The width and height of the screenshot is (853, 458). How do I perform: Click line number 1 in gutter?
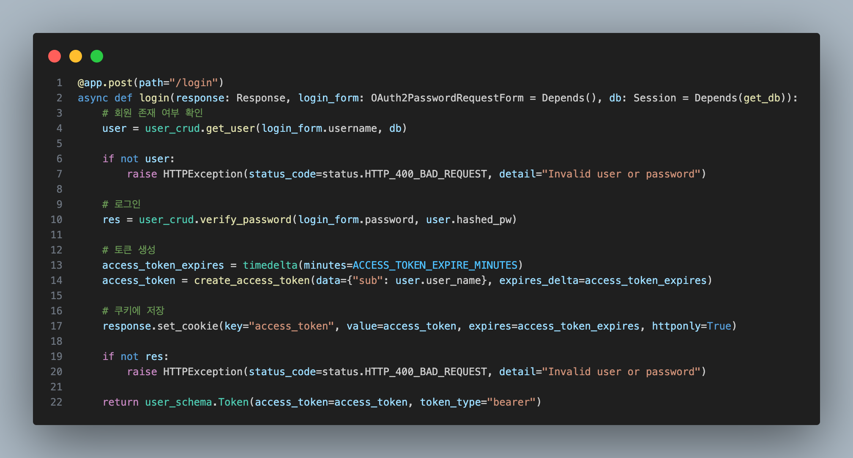click(59, 83)
